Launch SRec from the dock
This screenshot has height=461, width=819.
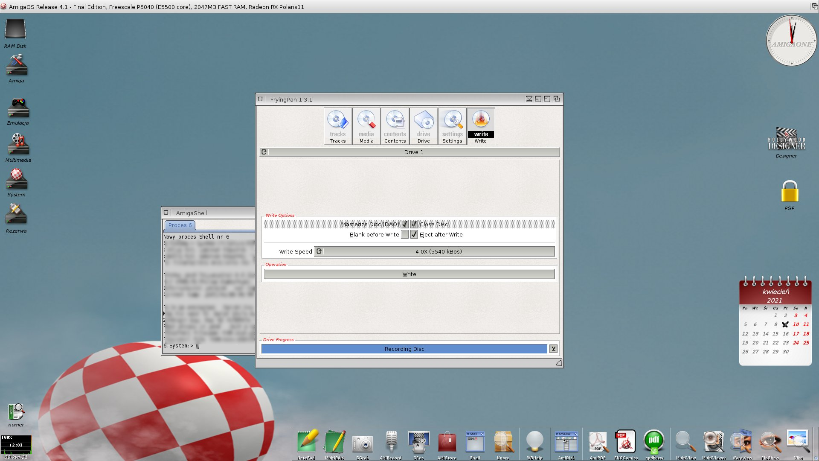tap(418, 444)
